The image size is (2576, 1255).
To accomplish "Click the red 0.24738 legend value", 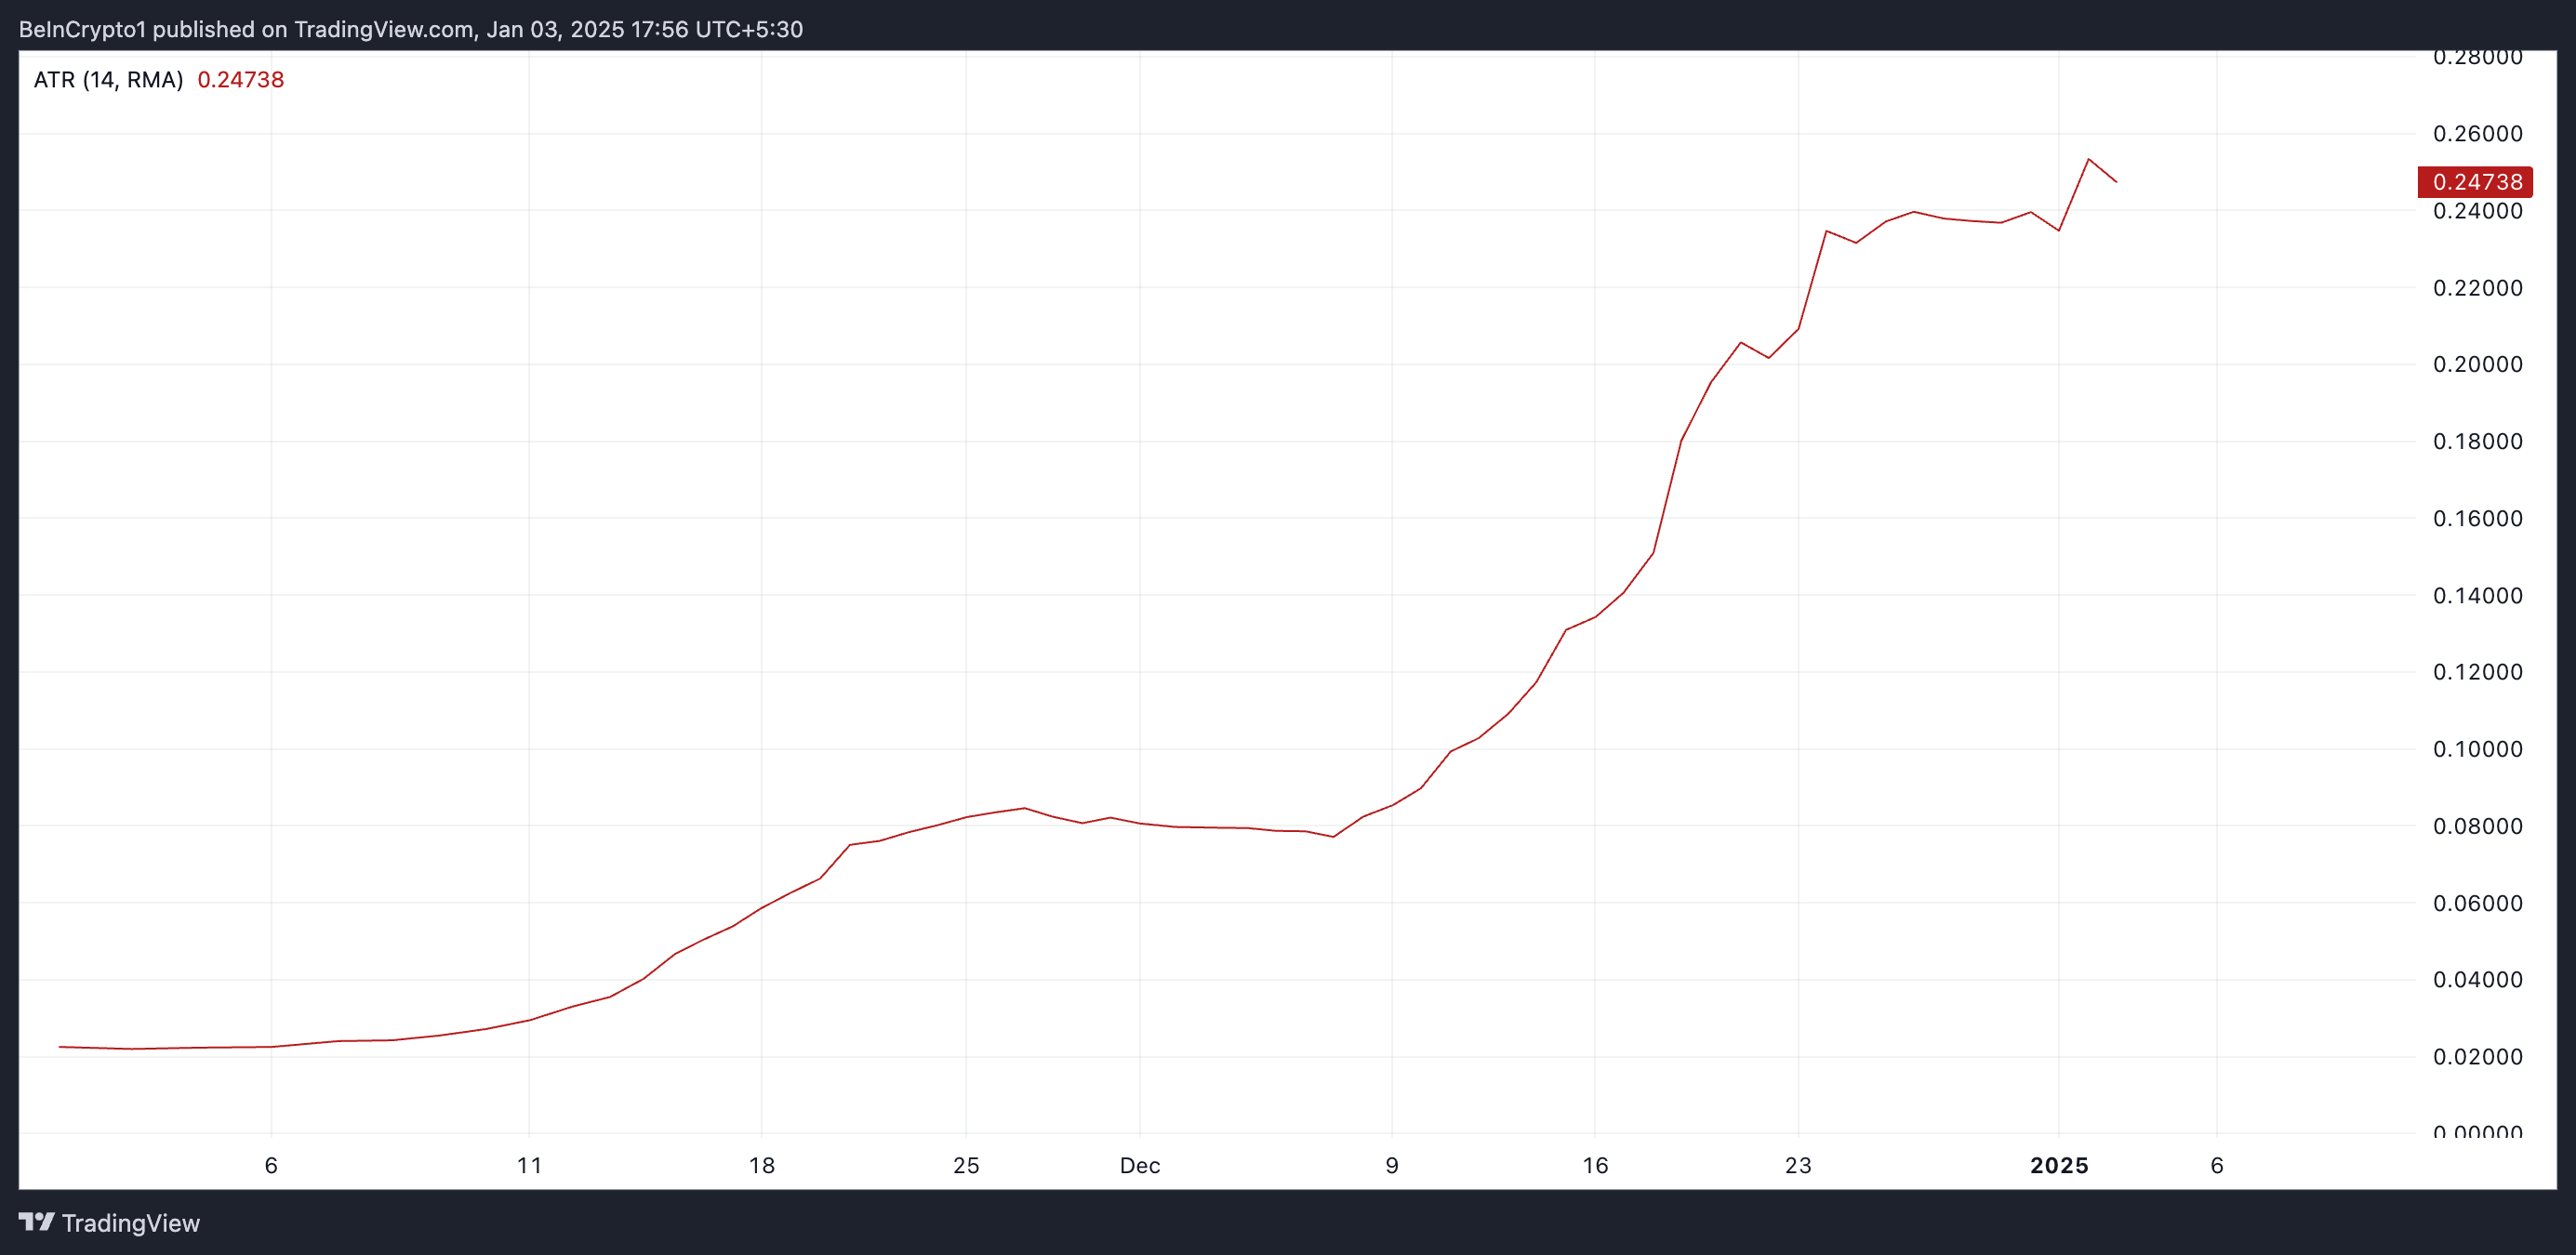I will pos(240,80).
